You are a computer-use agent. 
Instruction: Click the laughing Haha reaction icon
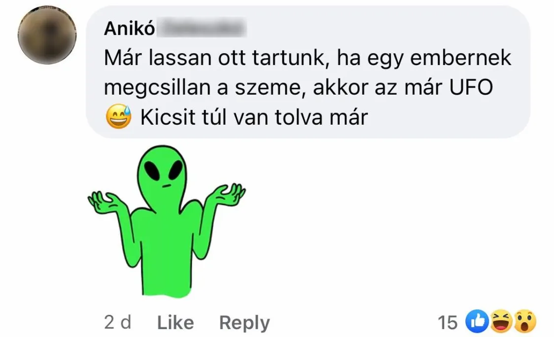pos(501,322)
